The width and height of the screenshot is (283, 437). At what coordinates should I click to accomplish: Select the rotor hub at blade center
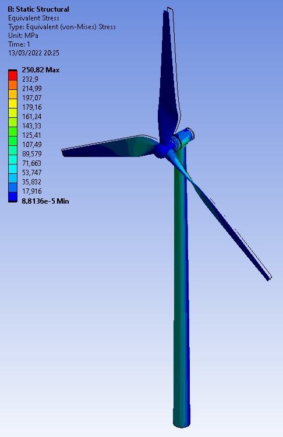point(161,151)
